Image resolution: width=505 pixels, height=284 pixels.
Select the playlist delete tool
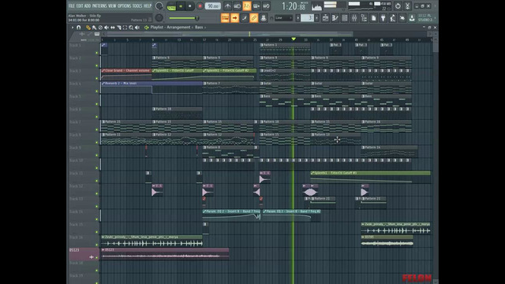tap(100, 28)
